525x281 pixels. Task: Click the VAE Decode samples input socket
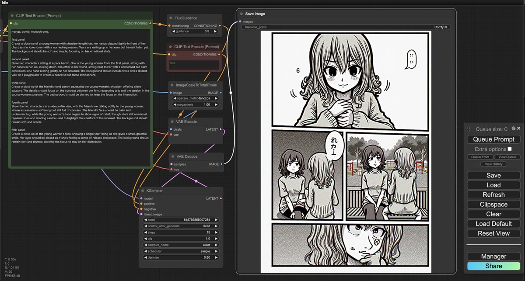tap(171, 164)
